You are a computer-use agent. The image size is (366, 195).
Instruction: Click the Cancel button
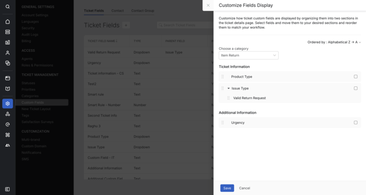pos(245,188)
